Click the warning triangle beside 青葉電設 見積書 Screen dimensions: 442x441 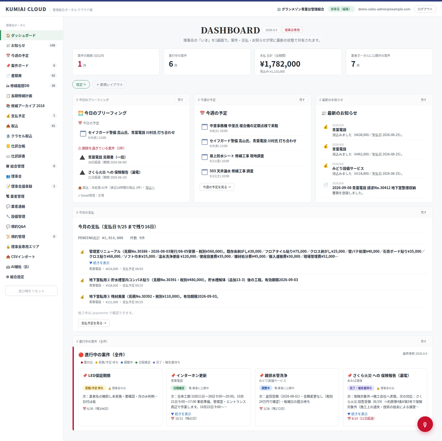coord(82,158)
